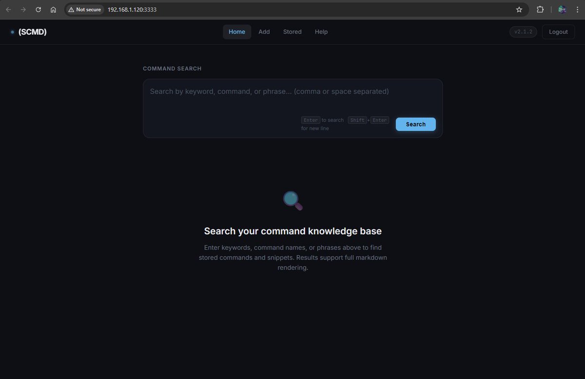Open the Help section
Viewport: 585px width, 379px height.
(x=321, y=31)
